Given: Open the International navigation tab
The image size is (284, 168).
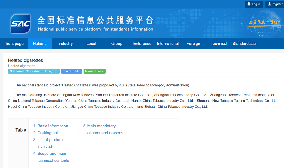Looking at the screenshot, I should pos(168,44).
